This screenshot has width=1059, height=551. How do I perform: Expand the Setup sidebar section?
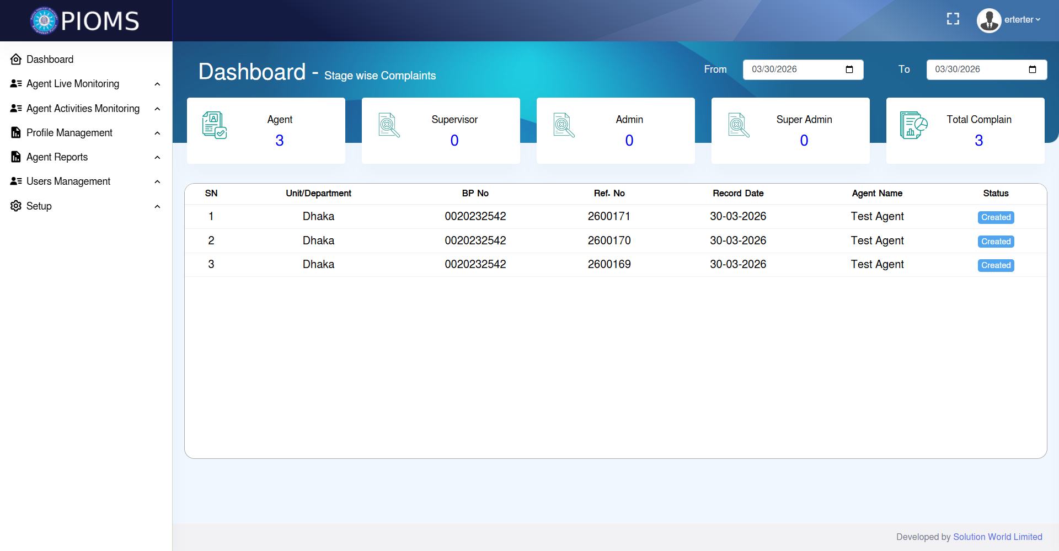[x=39, y=206]
